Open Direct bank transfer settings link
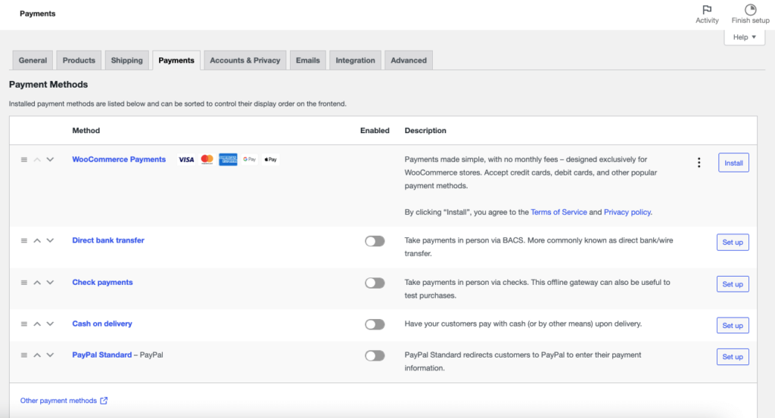The image size is (775, 418). tap(108, 240)
